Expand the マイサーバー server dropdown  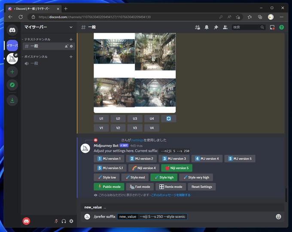click(x=71, y=27)
